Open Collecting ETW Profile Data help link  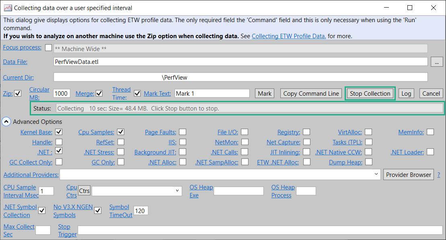pyautogui.click(x=289, y=36)
